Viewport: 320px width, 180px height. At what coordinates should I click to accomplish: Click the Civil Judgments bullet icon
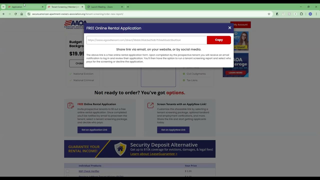[184, 74]
